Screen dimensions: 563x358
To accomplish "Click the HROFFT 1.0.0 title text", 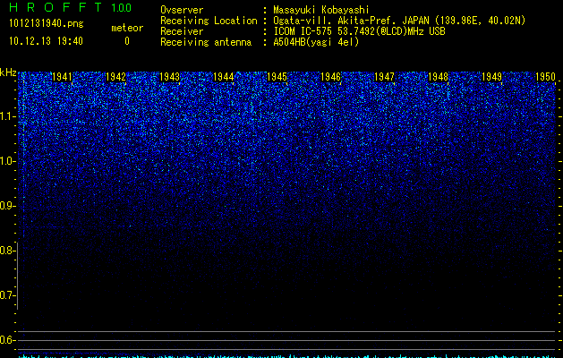I will point(70,7).
